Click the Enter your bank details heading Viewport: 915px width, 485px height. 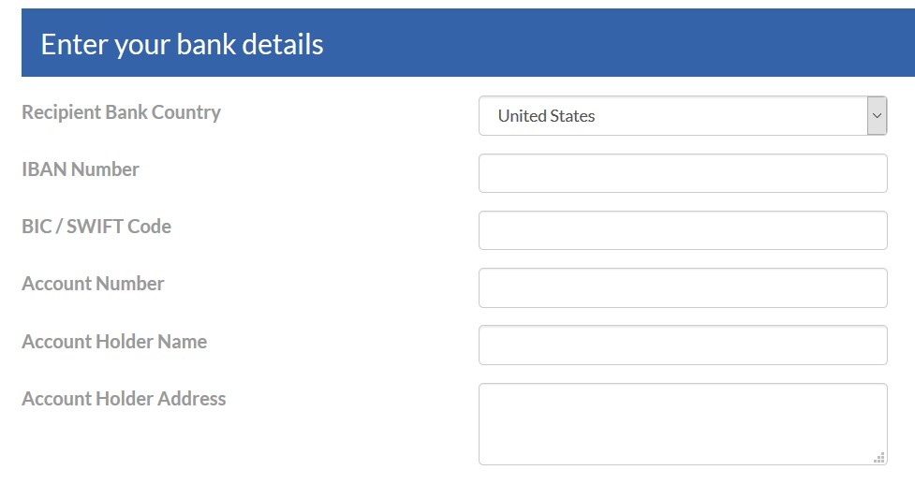coord(182,44)
